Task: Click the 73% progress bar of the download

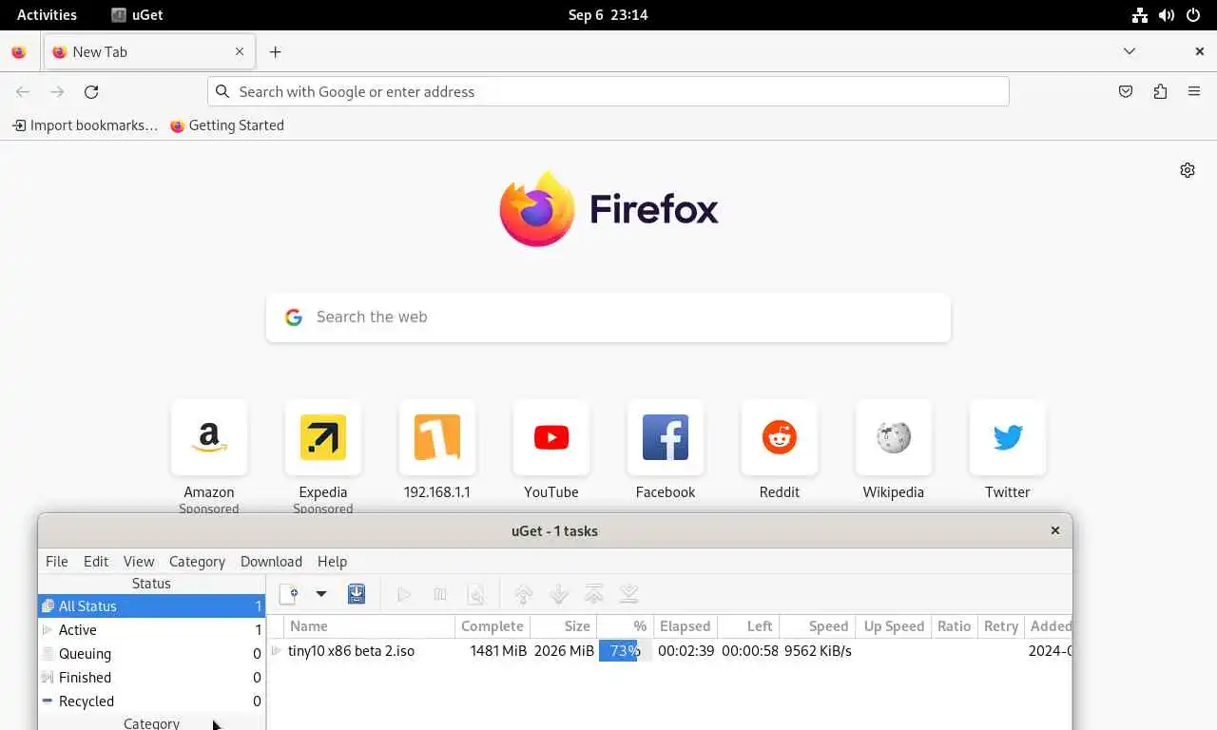Action: coord(625,651)
